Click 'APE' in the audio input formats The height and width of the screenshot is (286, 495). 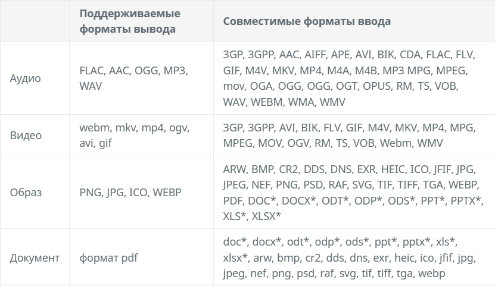pos(340,55)
